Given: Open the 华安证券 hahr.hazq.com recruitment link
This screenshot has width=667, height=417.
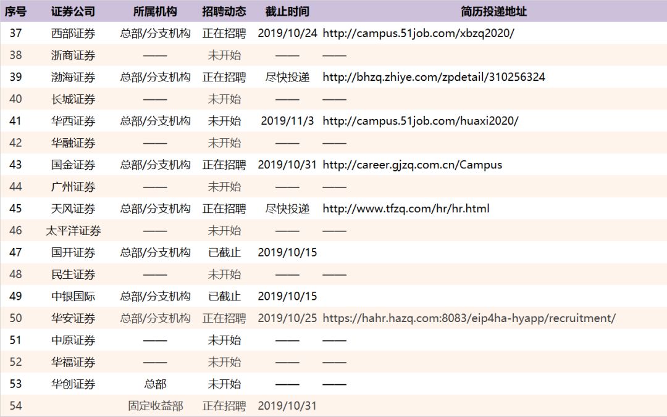Looking at the screenshot, I should (x=469, y=318).
